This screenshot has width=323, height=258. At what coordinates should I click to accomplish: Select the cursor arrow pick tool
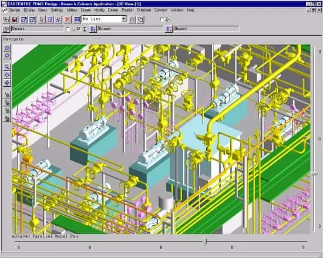click(x=42, y=19)
